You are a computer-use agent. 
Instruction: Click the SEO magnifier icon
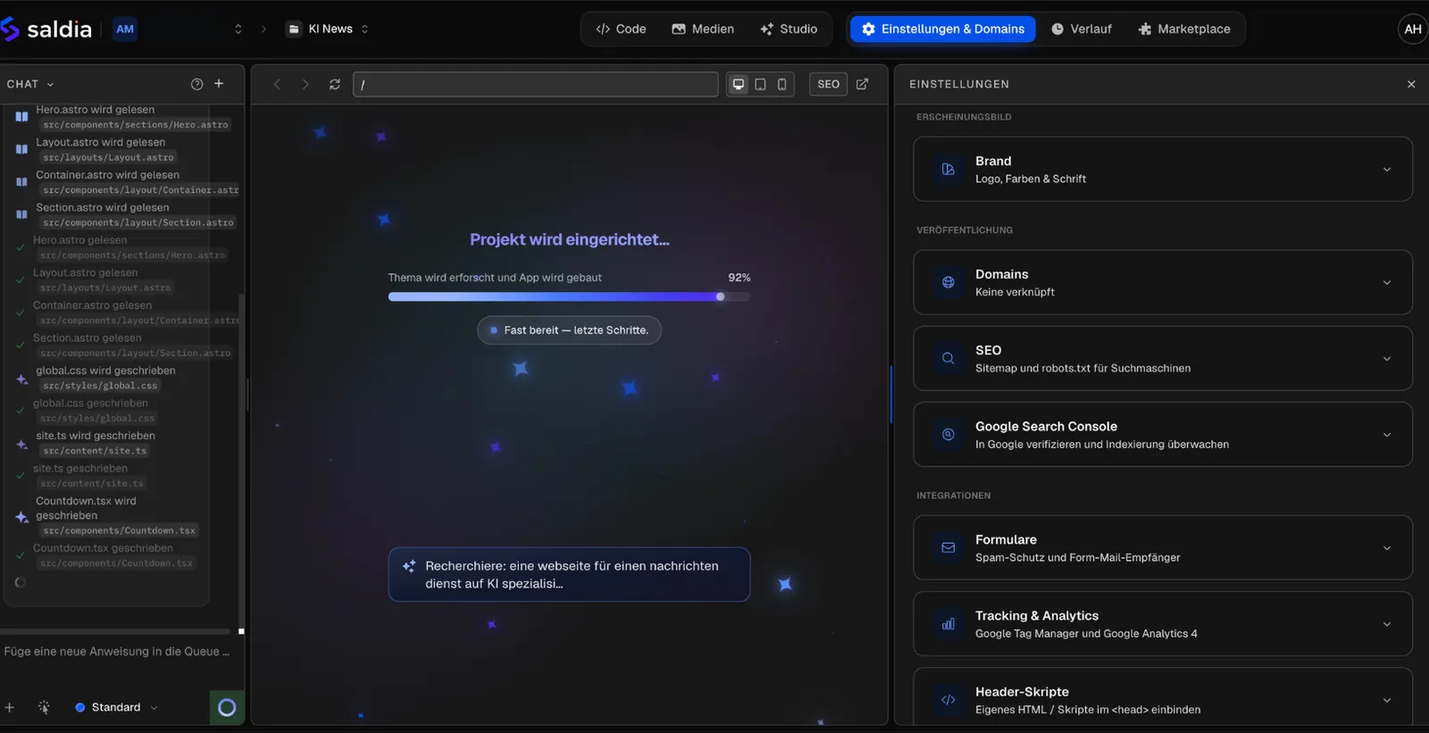[948, 358]
